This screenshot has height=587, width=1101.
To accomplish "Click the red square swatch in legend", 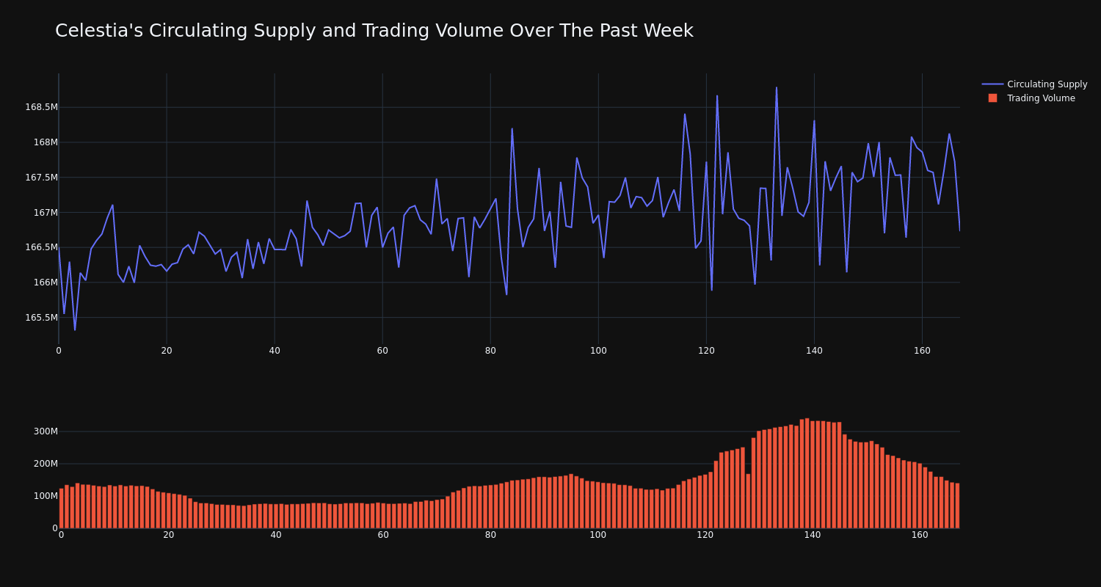I will 992,98.
